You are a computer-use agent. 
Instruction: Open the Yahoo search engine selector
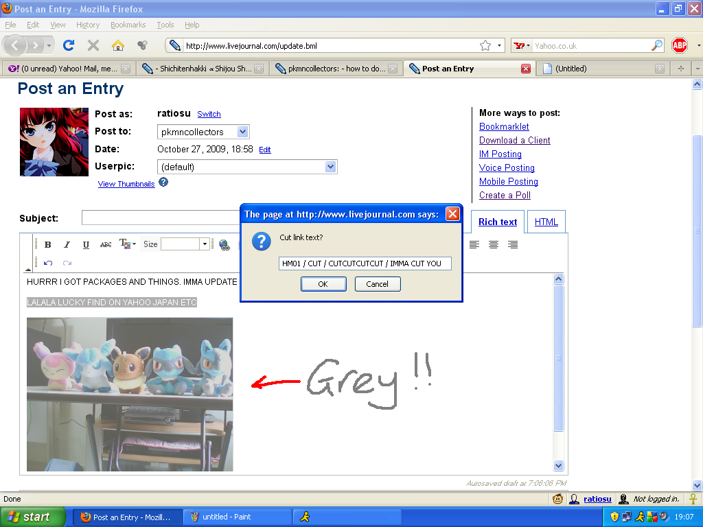pos(522,46)
